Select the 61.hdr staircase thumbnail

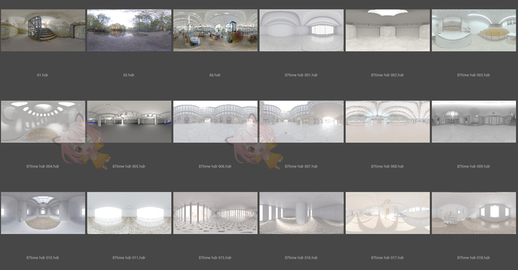point(43,30)
